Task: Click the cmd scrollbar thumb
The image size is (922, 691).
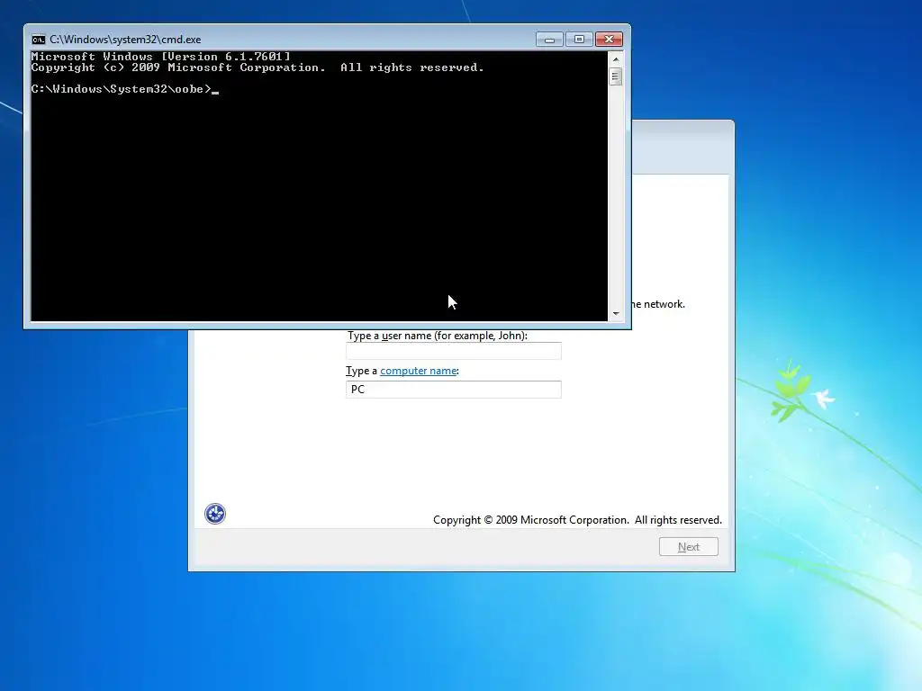Action: (x=616, y=76)
